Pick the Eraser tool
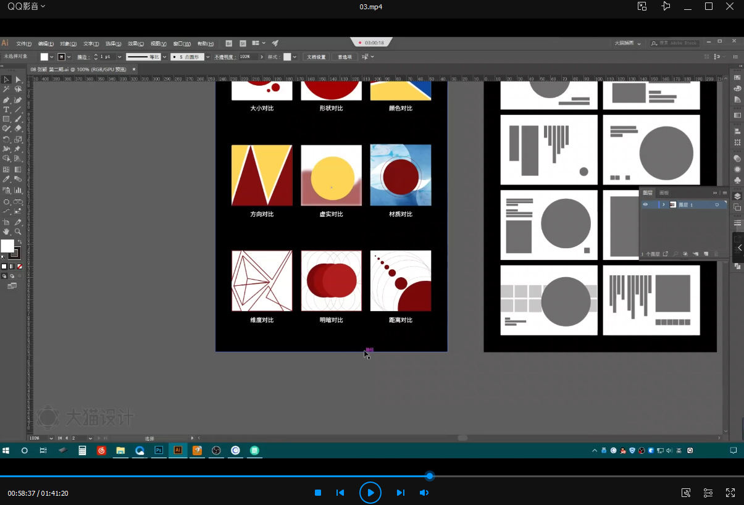744x505 pixels. [18, 128]
